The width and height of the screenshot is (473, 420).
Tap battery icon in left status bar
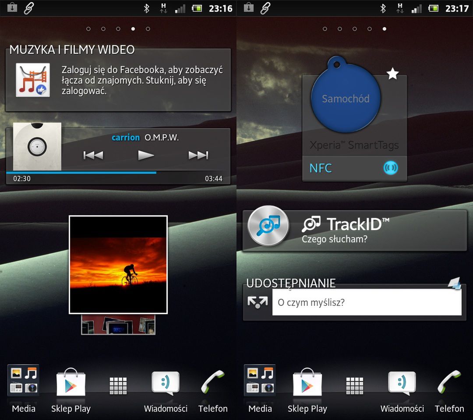click(x=197, y=8)
